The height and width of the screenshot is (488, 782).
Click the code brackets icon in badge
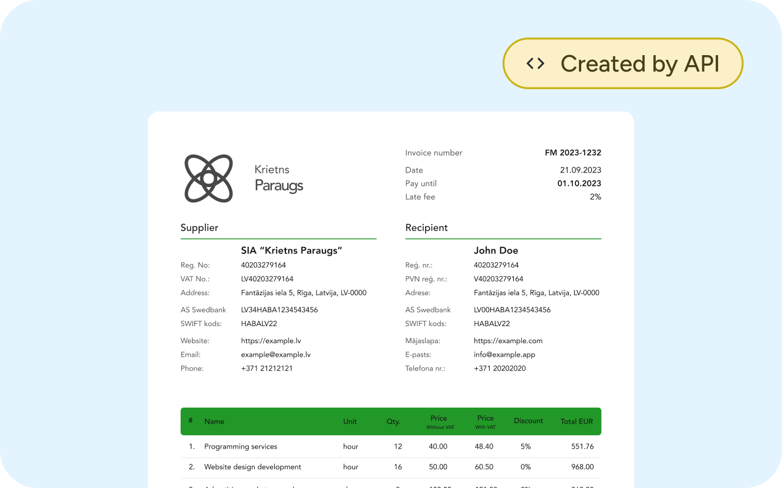pyautogui.click(x=535, y=63)
